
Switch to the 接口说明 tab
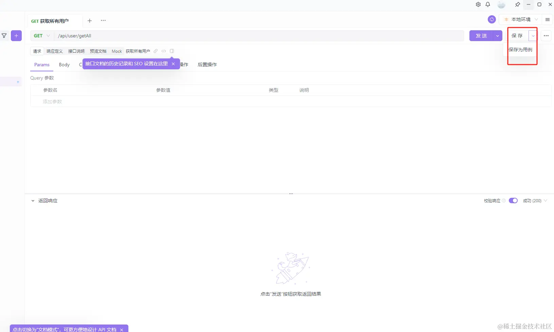(x=76, y=51)
